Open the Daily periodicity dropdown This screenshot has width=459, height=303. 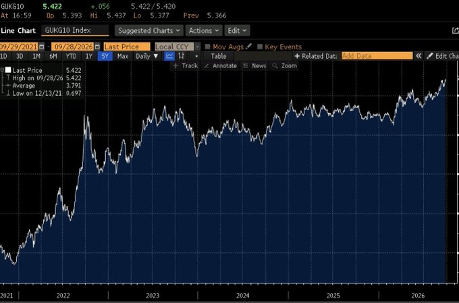pyautogui.click(x=146, y=56)
